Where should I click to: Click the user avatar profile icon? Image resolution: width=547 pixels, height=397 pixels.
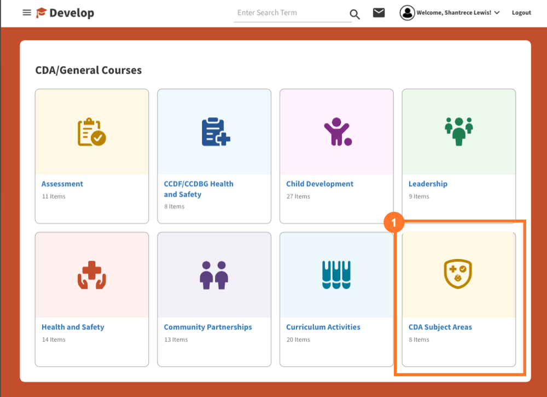click(407, 13)
